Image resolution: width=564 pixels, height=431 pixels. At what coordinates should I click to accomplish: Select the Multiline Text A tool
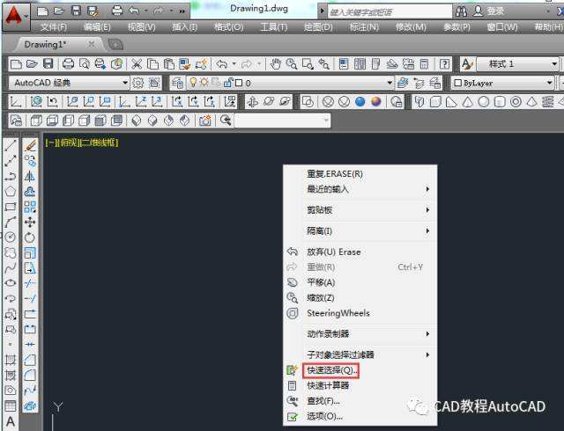(x=11, y=421)
